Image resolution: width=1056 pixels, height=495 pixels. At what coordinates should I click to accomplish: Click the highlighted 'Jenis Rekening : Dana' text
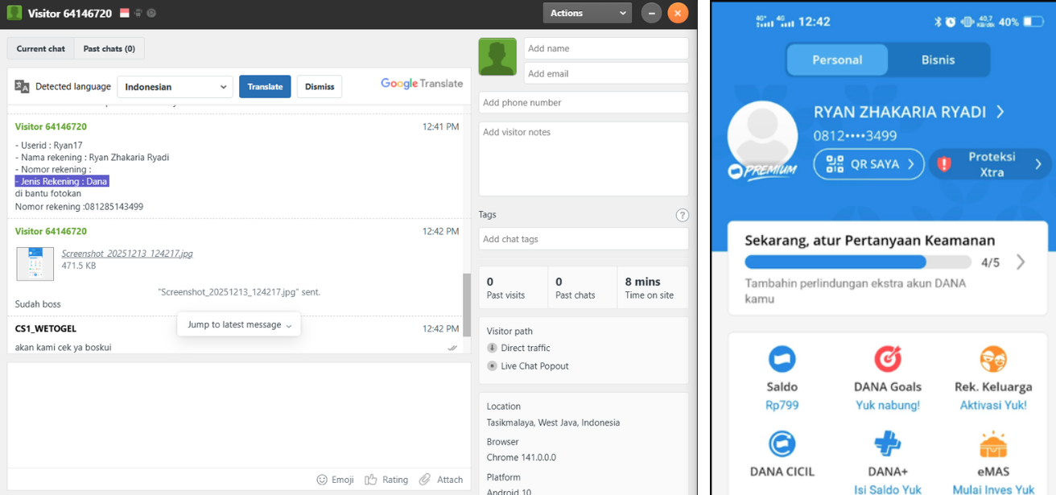tap(61, 182)
